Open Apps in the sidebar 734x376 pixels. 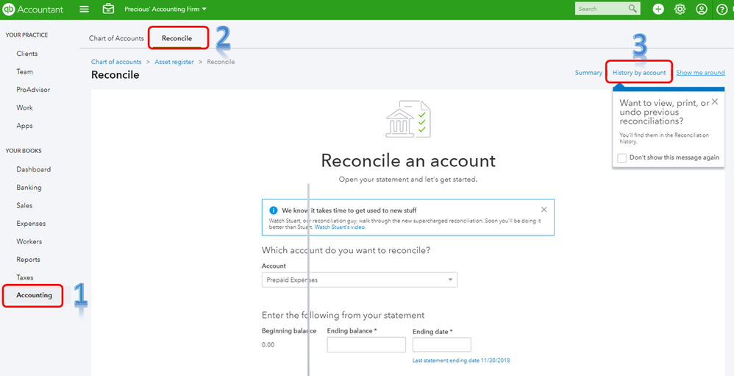pyautogui.click(x=25, y=126)
